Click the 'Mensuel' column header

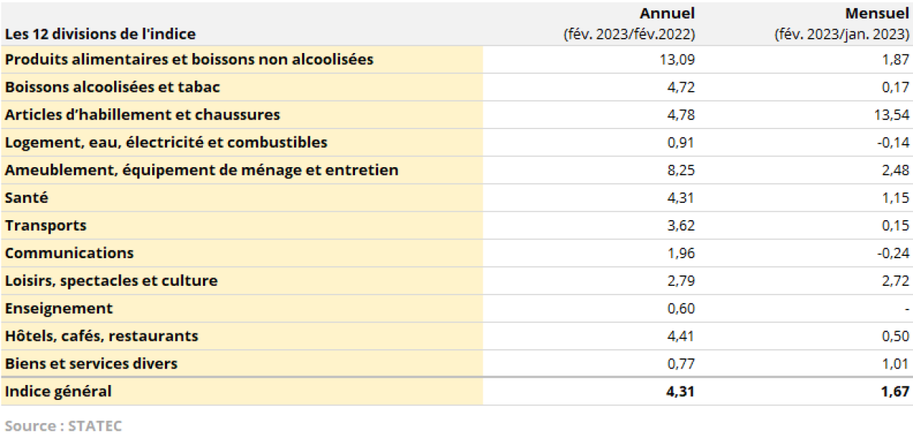click(x=876, y=14)
